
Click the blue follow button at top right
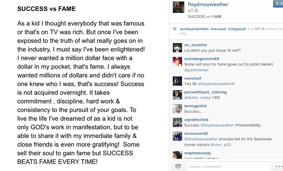coord(278,4)
